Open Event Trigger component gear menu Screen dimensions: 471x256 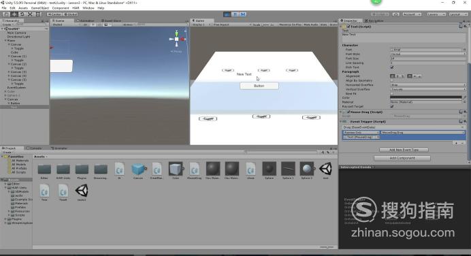coord(465,121)
